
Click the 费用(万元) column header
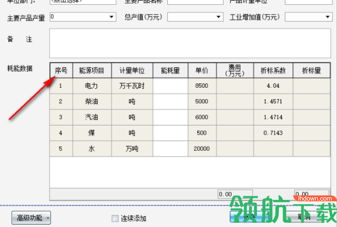[235, 70]
